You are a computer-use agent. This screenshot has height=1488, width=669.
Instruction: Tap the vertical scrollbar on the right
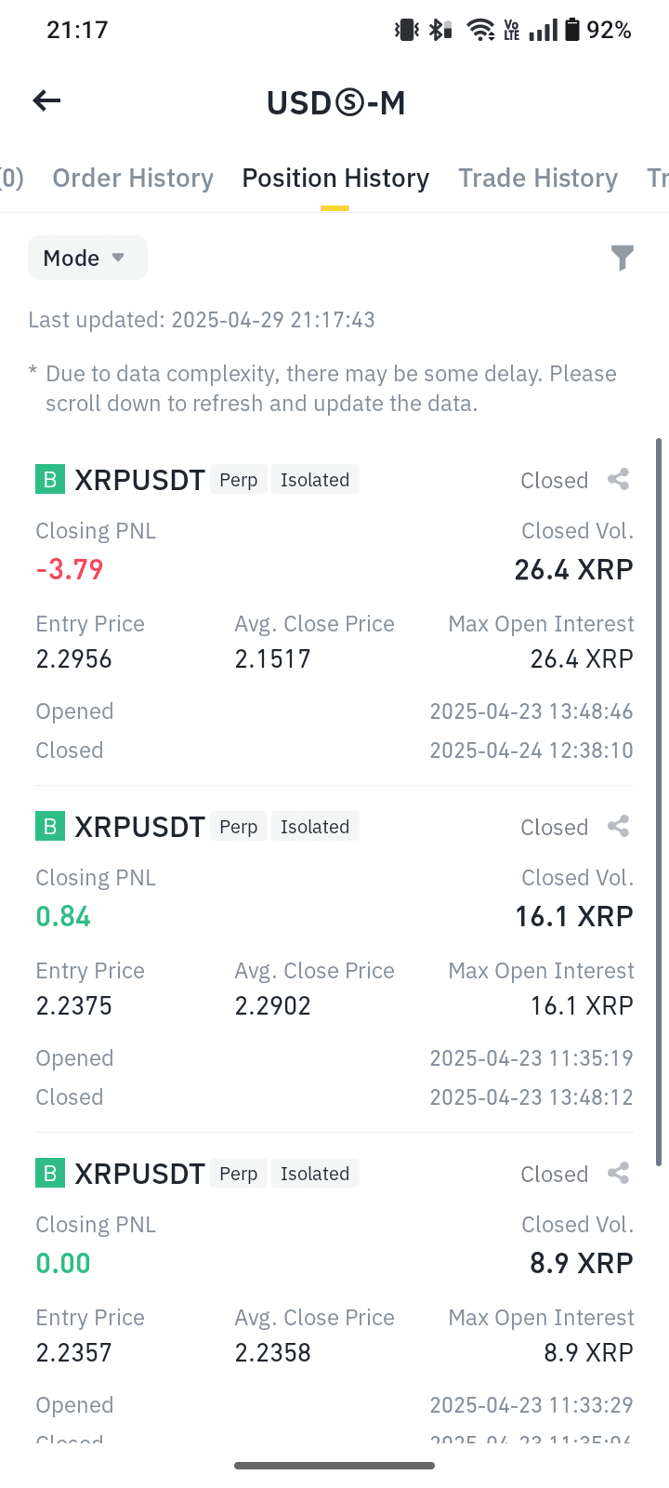click(659, 802)
